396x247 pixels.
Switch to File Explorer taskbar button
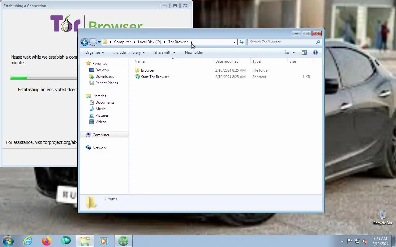[85, 241]
